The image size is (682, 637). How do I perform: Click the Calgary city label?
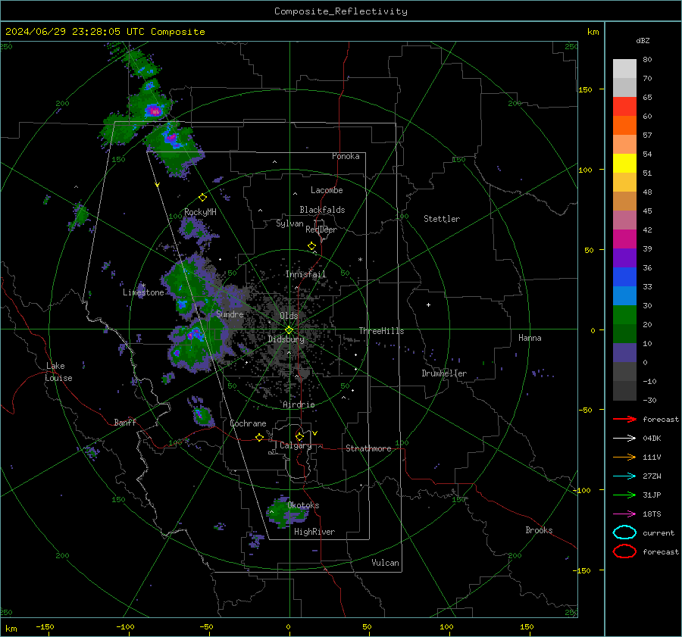(x=296, y=445)
